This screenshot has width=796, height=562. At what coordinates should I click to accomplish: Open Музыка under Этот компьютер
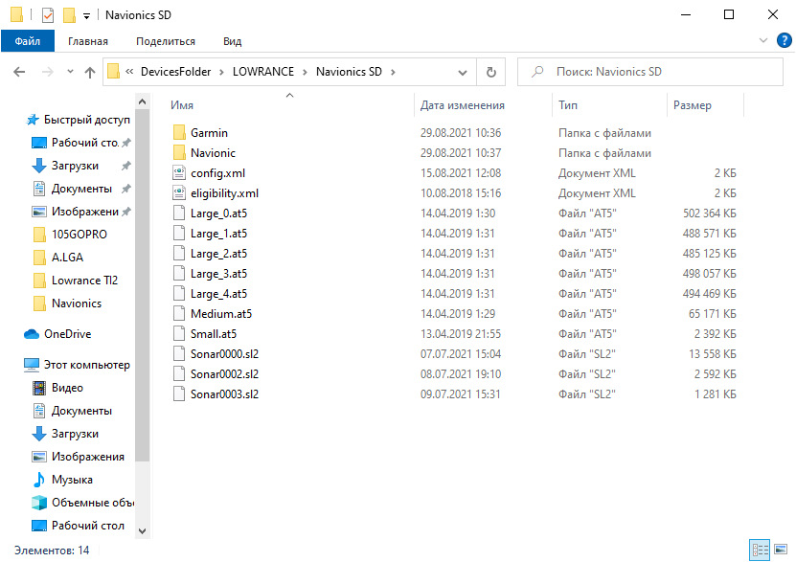pos(72,480)
